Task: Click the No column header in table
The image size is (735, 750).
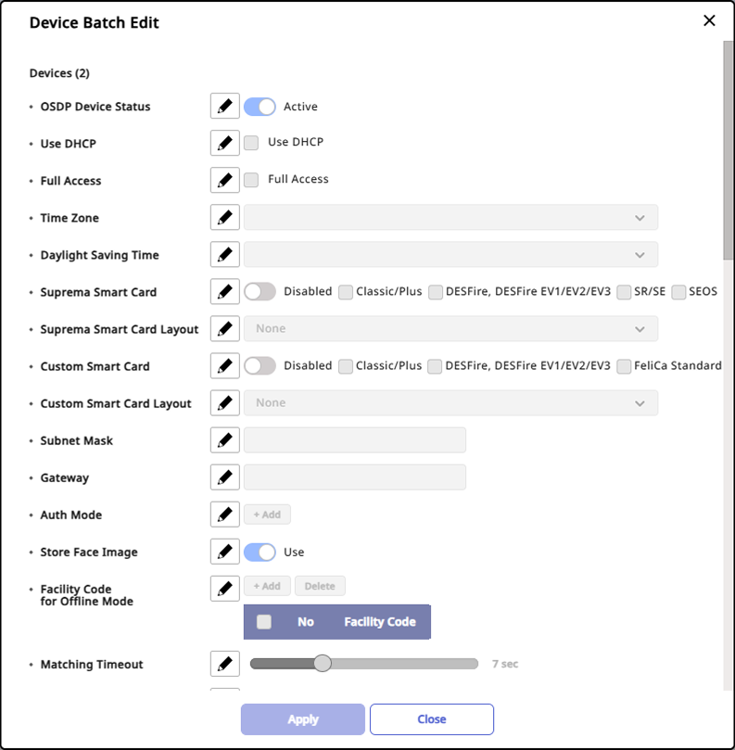Action: coord(306,622)
